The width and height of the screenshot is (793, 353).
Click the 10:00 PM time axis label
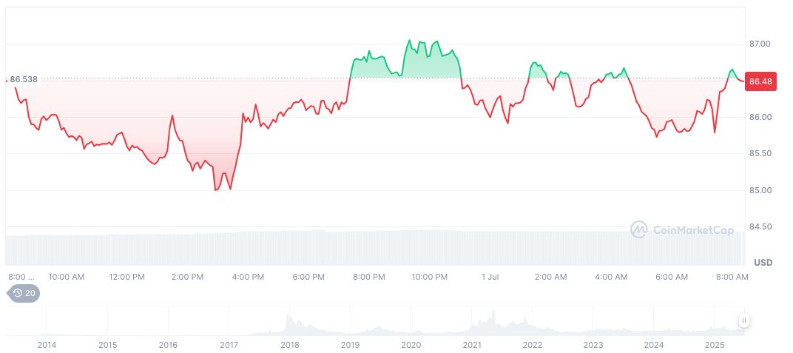coord(430,277)
